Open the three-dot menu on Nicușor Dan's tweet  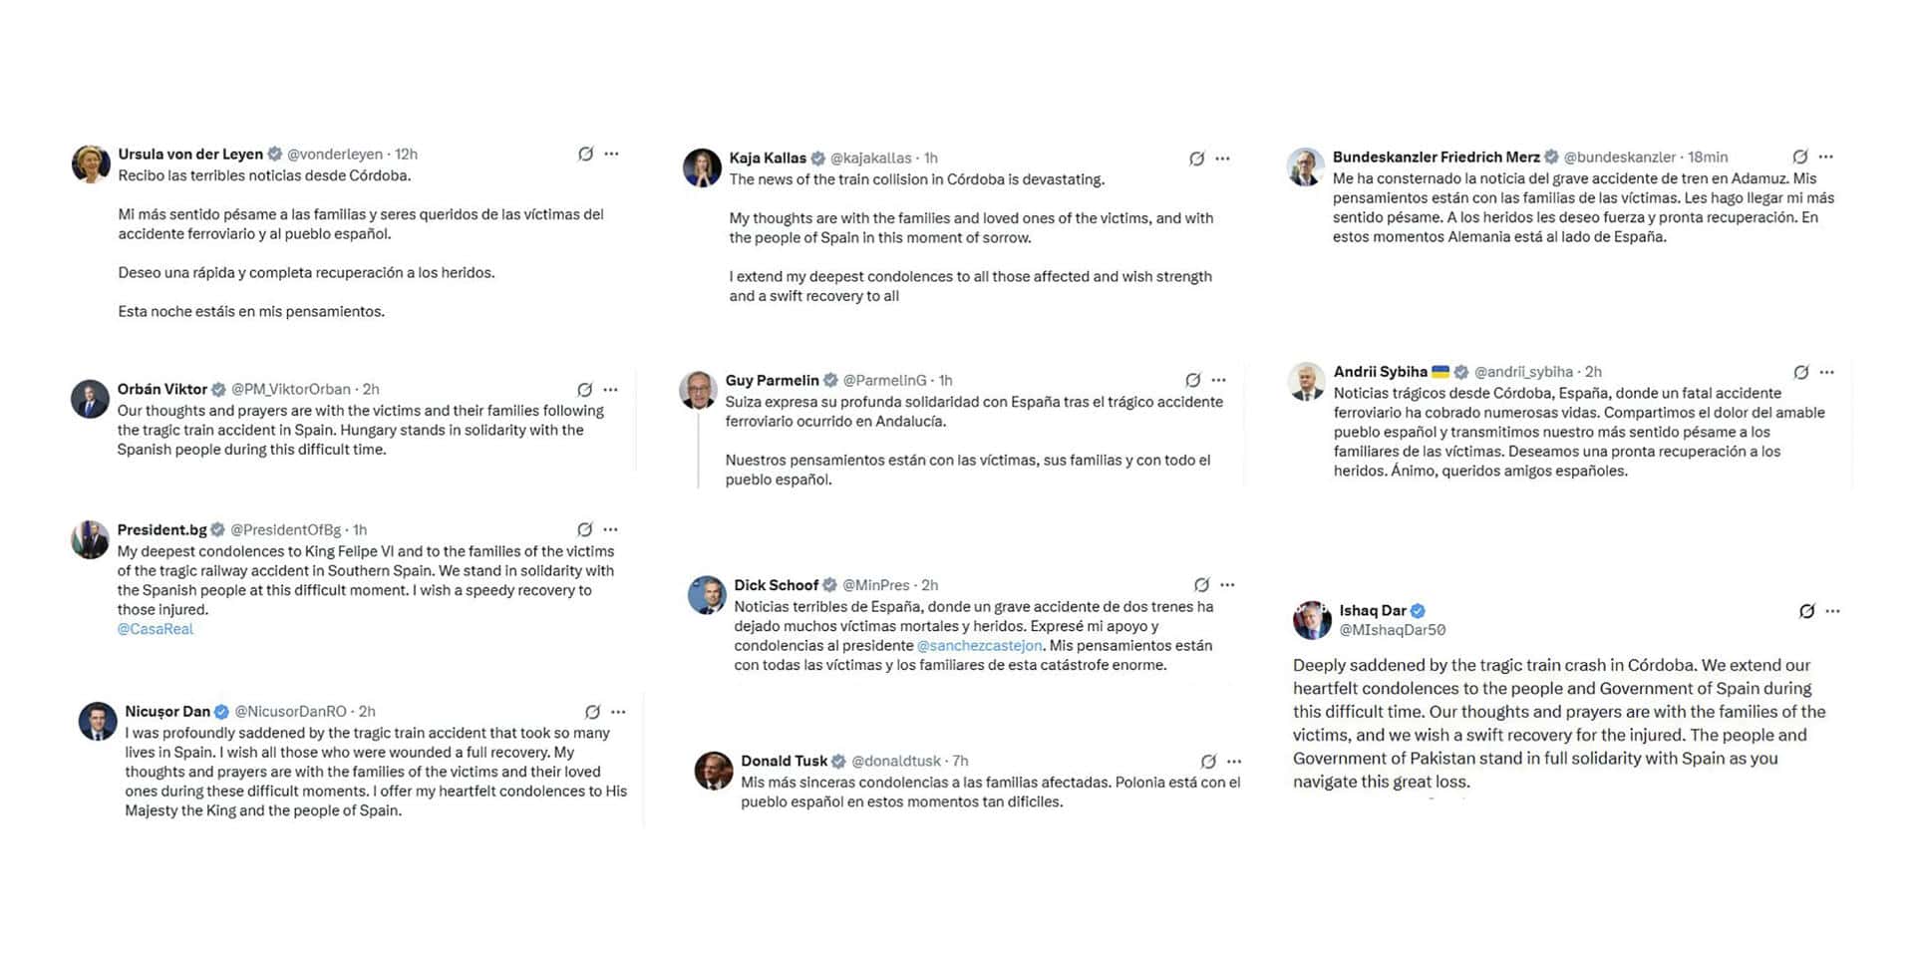(x=618, y=712)
